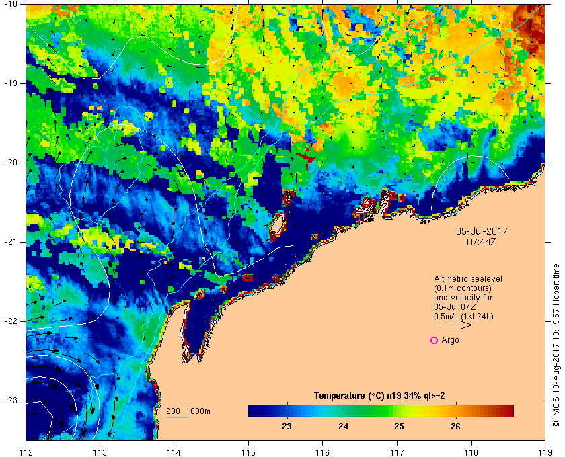
Task: Click the '200 1000m' depth contour label
Action: click(188, 411)
